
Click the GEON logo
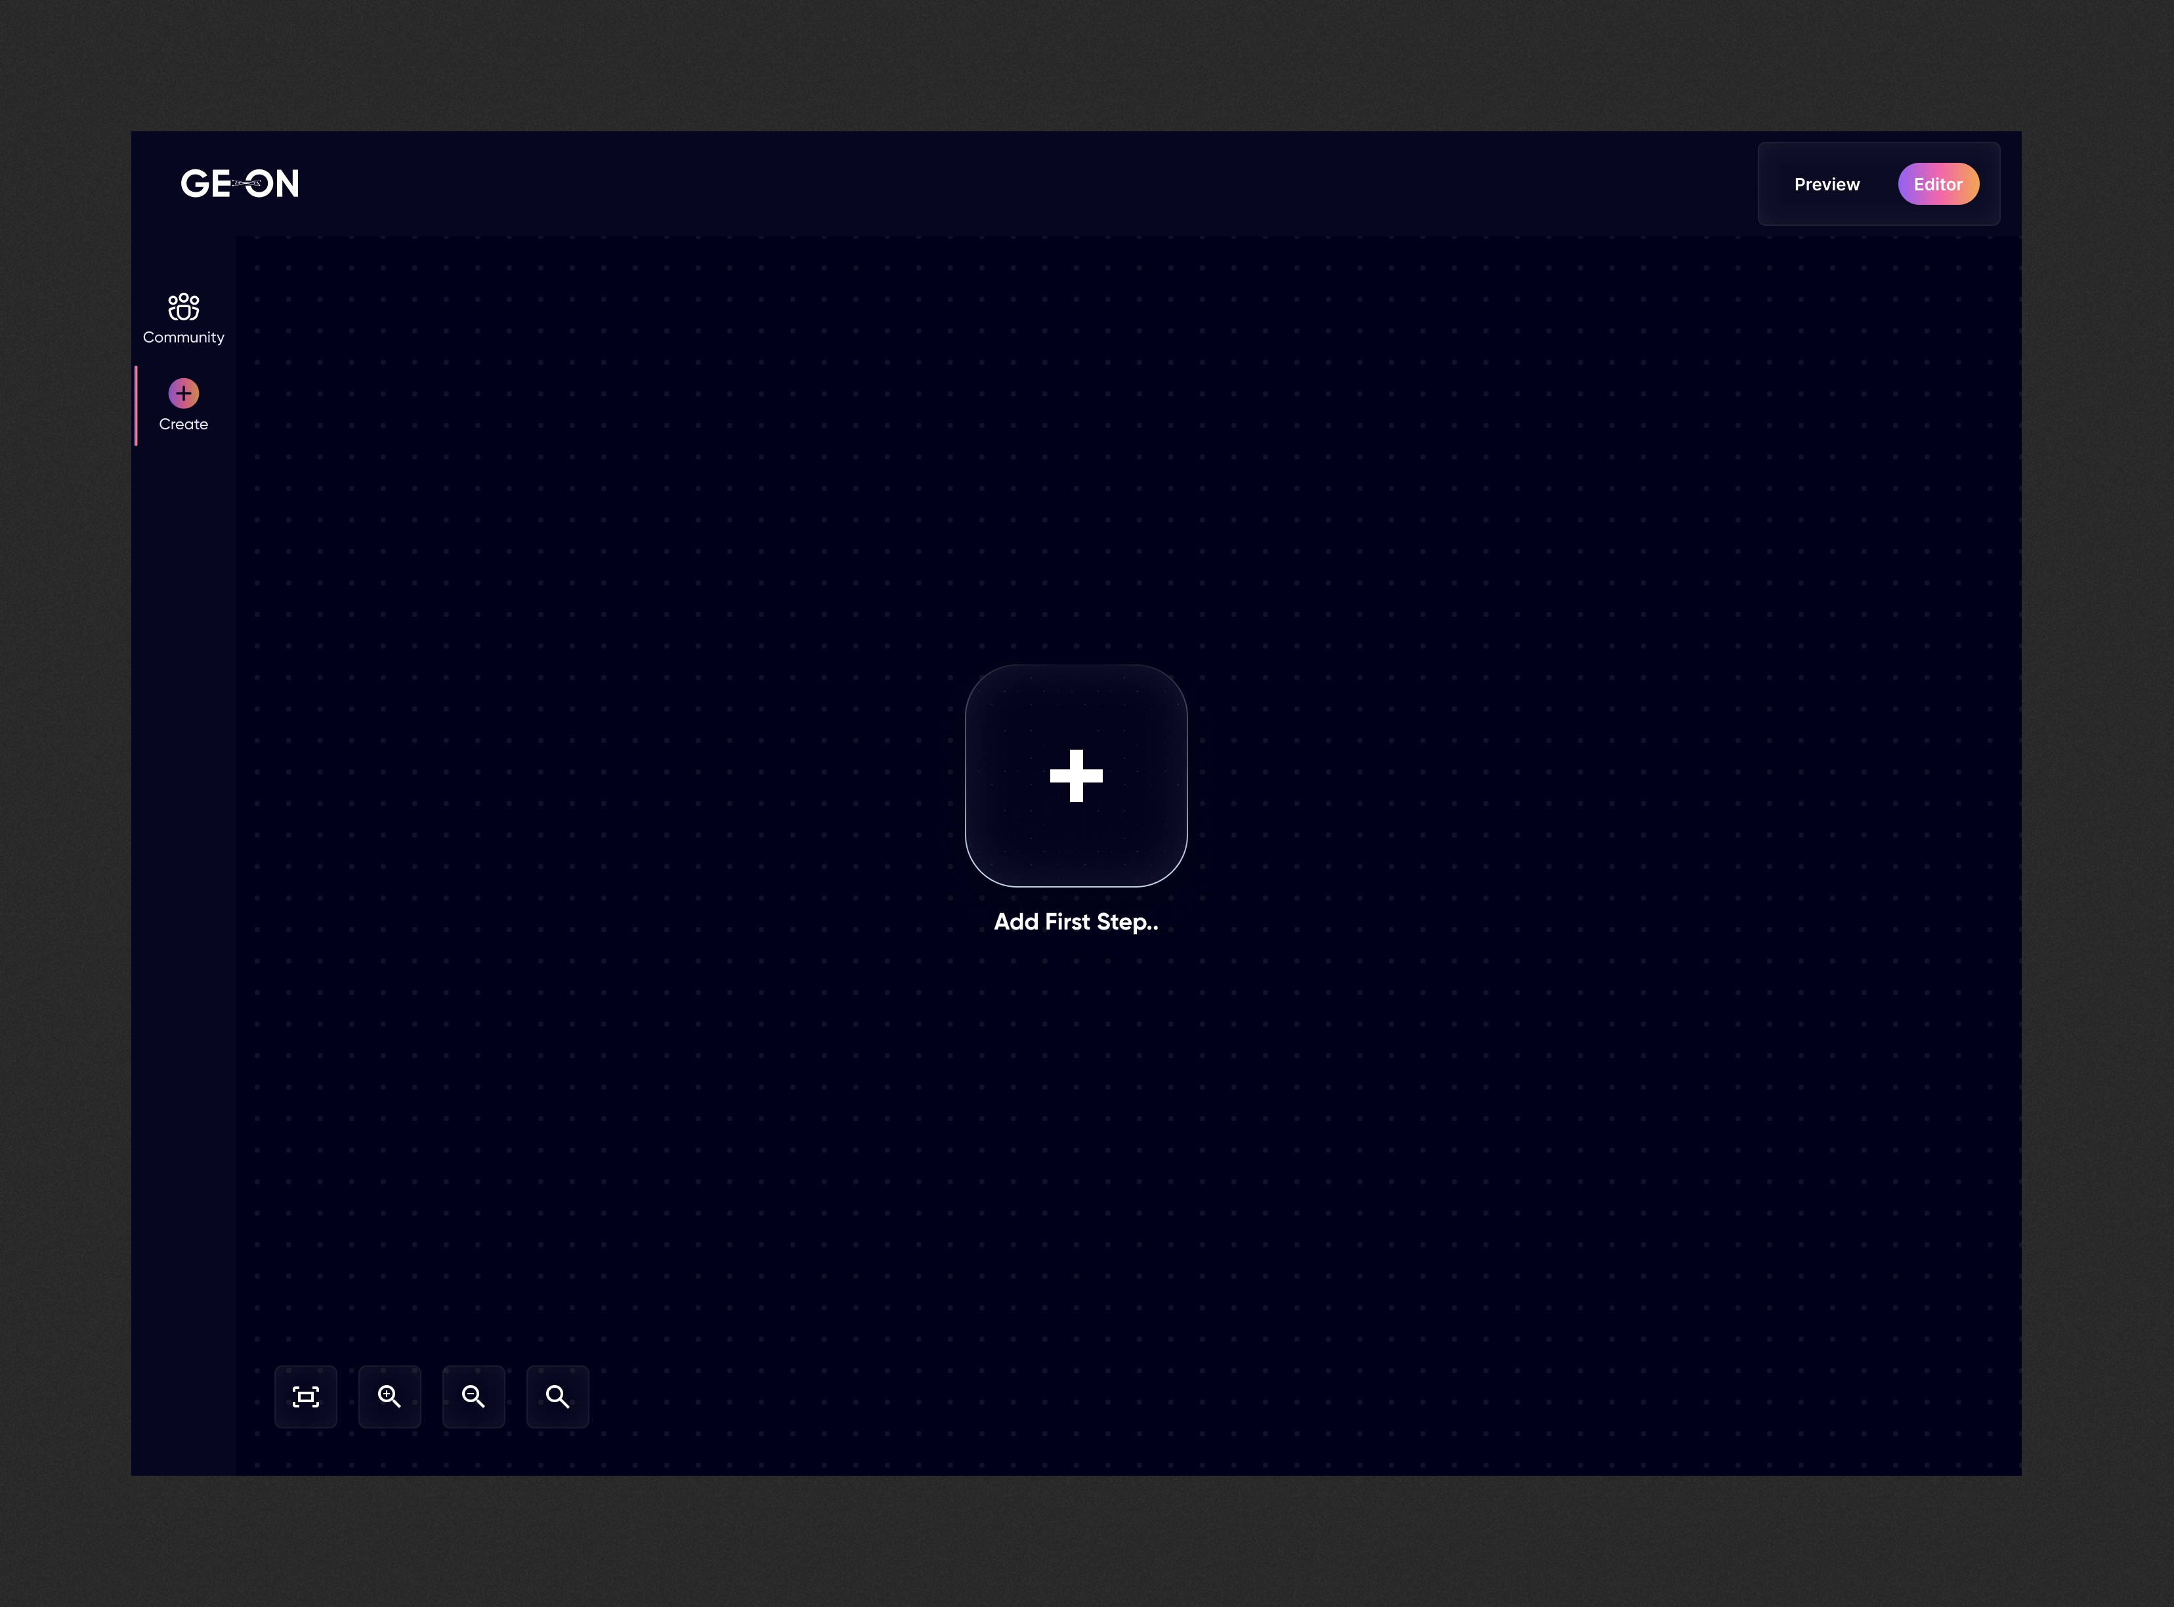pyautogui.click(x=240, y=184)
